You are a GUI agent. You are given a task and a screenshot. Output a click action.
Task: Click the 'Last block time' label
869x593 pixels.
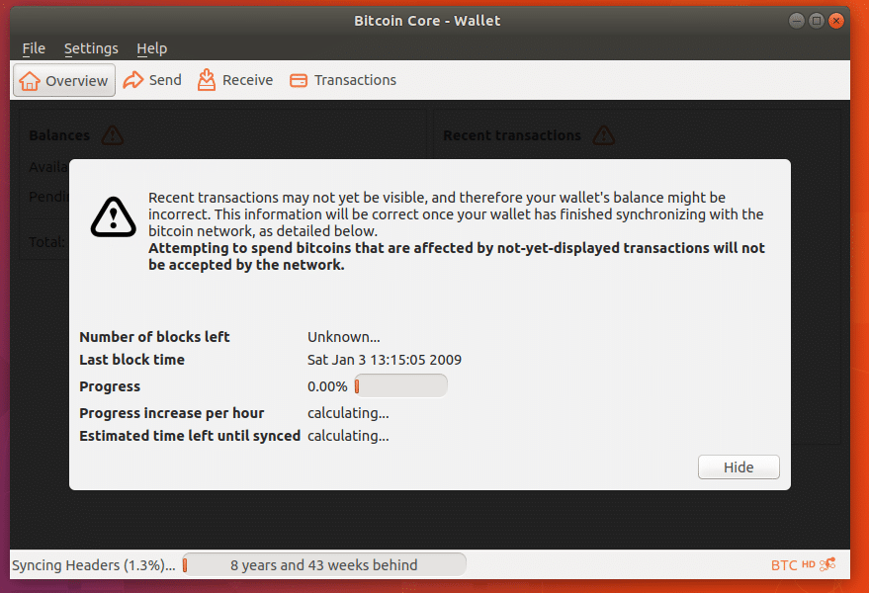131,360
